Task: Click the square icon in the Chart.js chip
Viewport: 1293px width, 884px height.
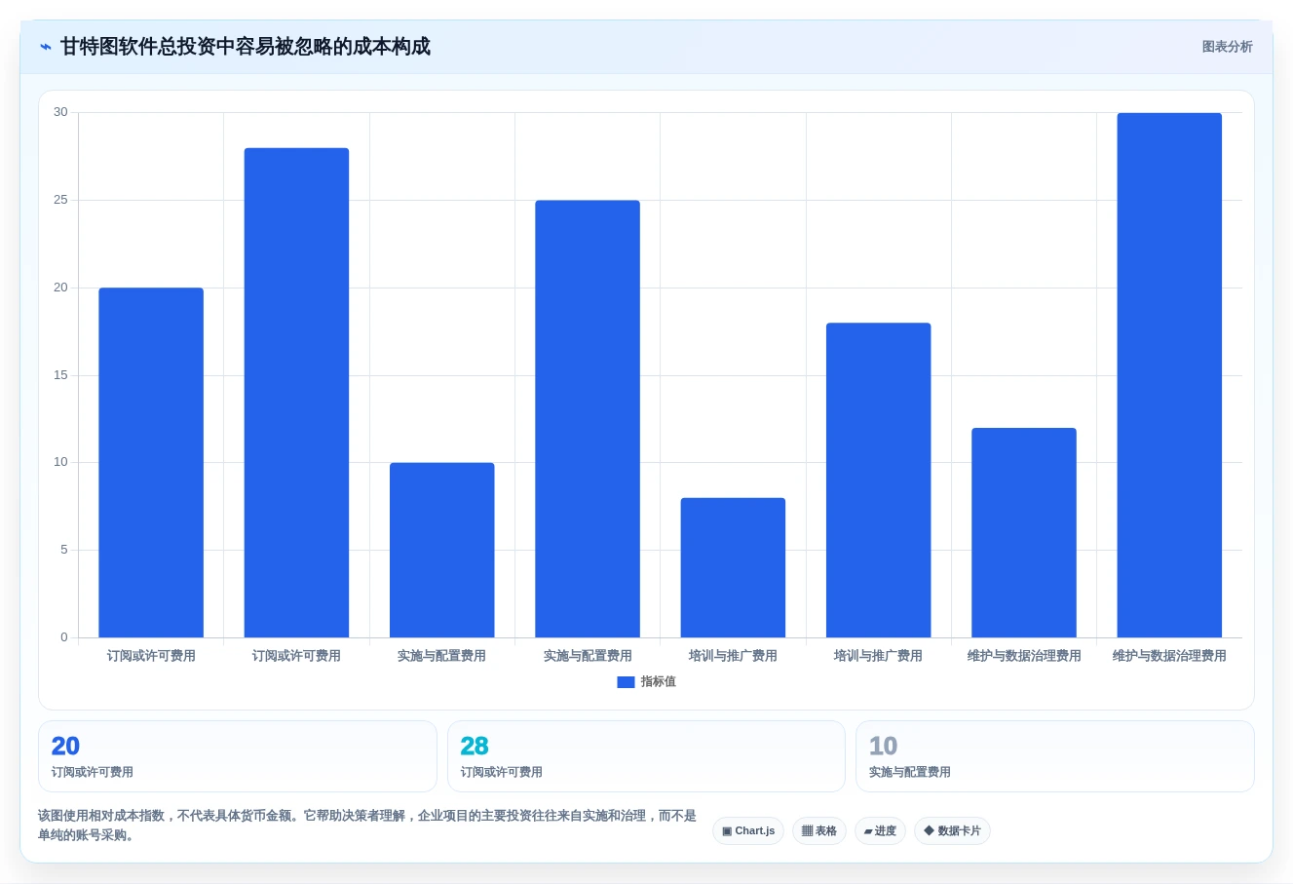Action: point(727,831)
